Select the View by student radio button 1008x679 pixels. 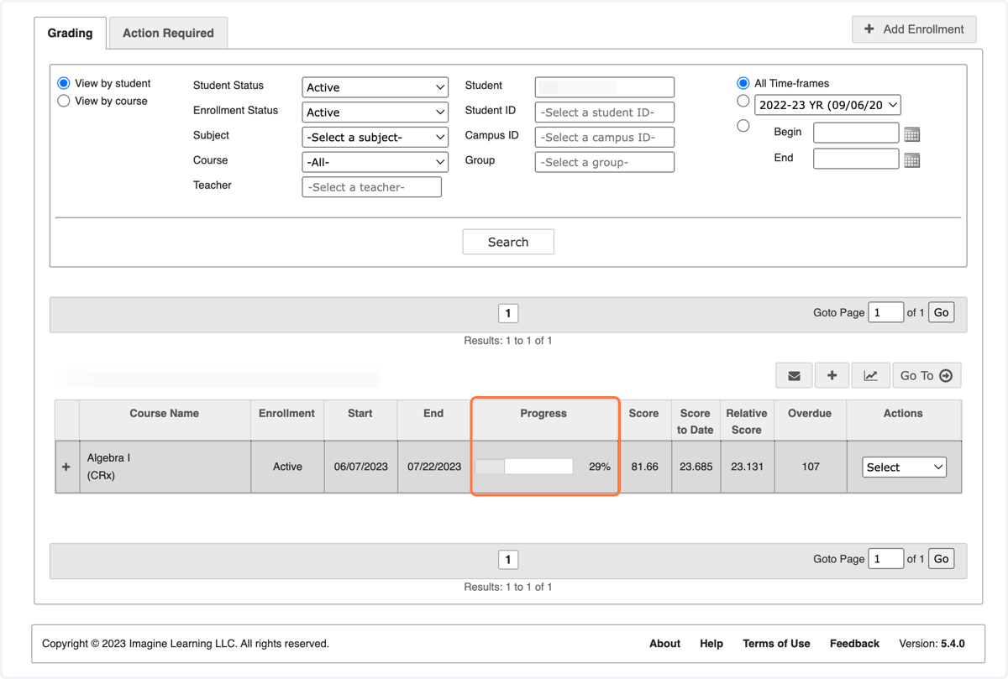tap(64, 83)
